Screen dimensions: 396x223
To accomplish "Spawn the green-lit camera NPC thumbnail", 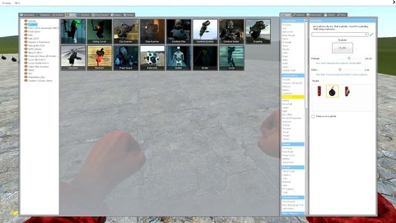I will (73, 32).
